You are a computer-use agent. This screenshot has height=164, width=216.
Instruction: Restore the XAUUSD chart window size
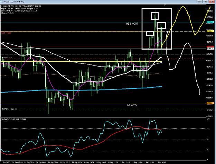(x=206, y=1)
